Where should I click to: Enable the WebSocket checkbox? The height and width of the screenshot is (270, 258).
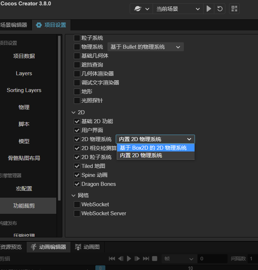point(77,204)
